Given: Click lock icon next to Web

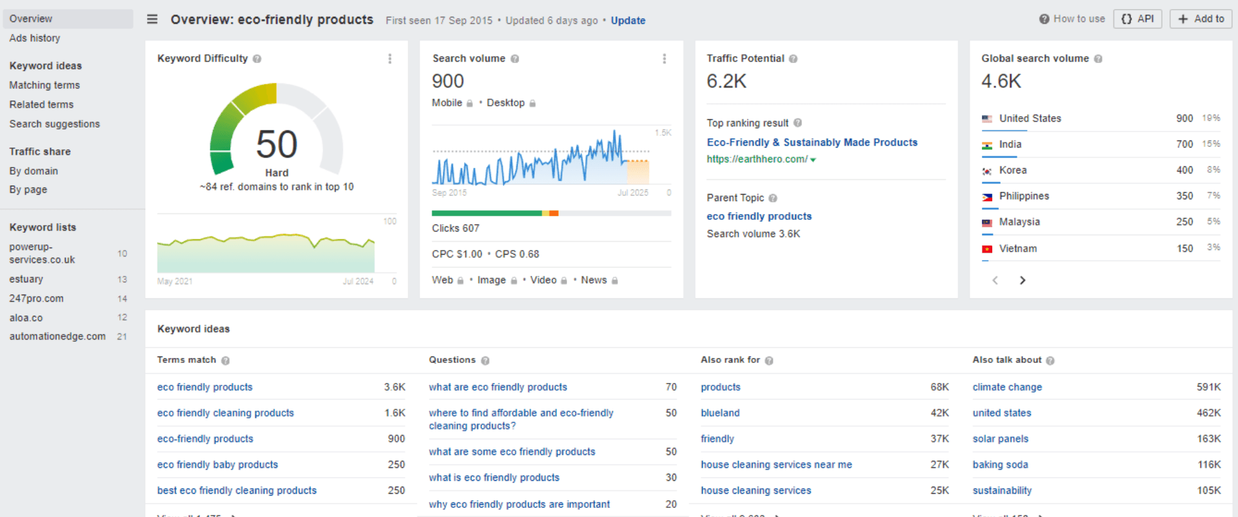Looking at the screenshot, I should tap(461, 280).
